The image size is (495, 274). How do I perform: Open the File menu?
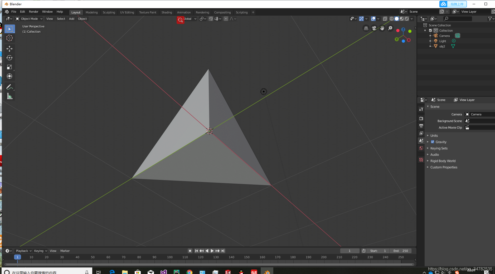14,12
